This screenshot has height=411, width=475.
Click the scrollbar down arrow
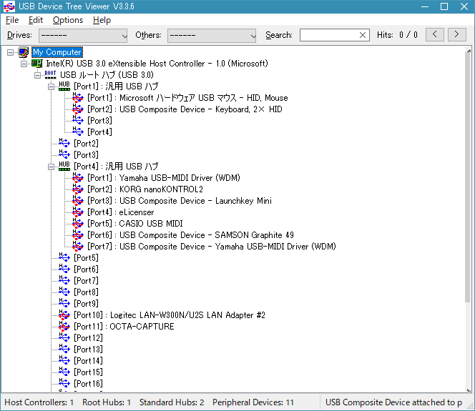469,390
